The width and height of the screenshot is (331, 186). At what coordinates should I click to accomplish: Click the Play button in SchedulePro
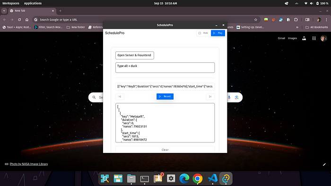click(x=218, y=33)
